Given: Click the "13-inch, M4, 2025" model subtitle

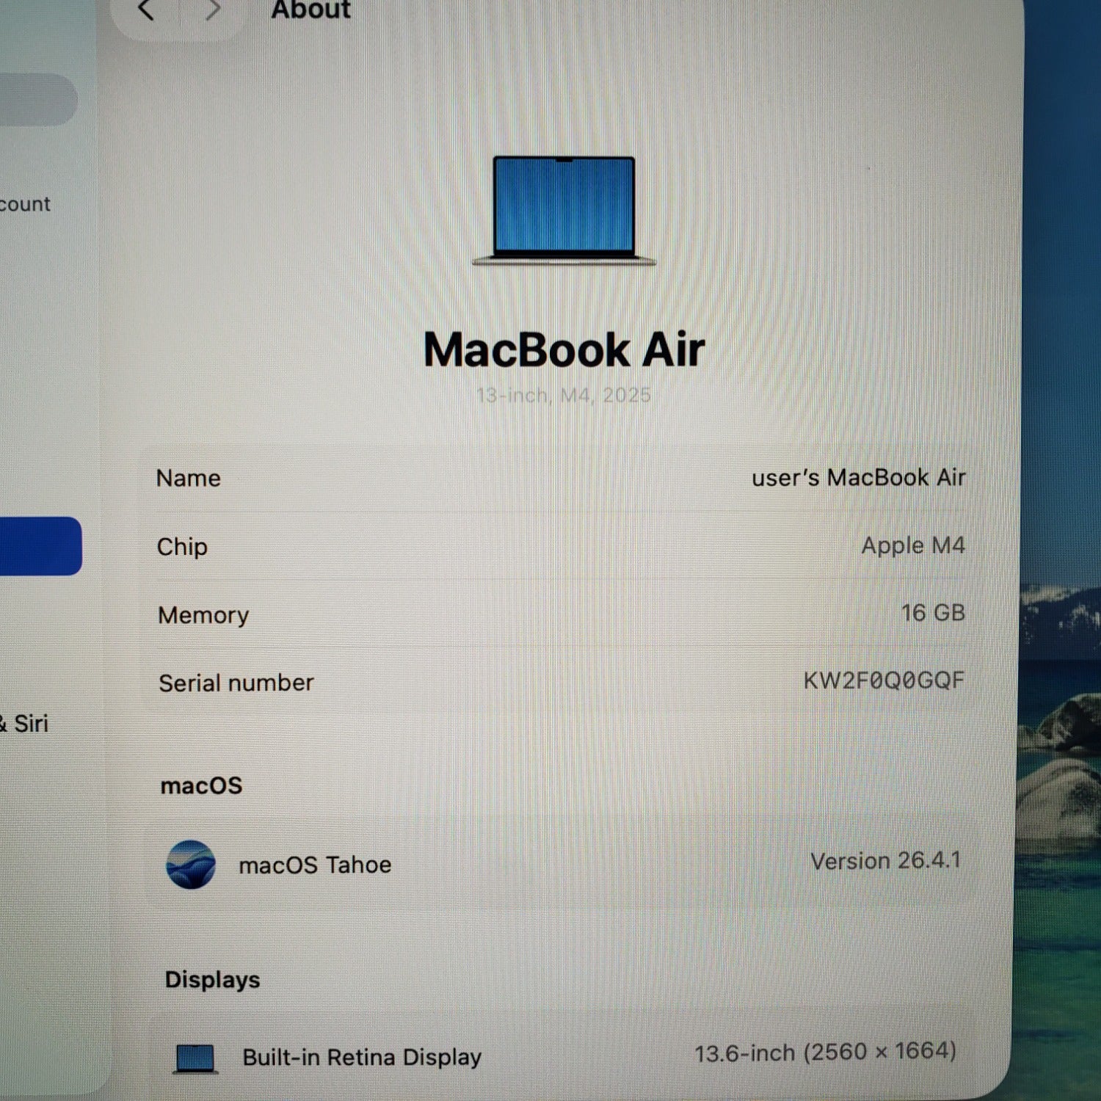Looking at the screenshot, I should point(564,396).
